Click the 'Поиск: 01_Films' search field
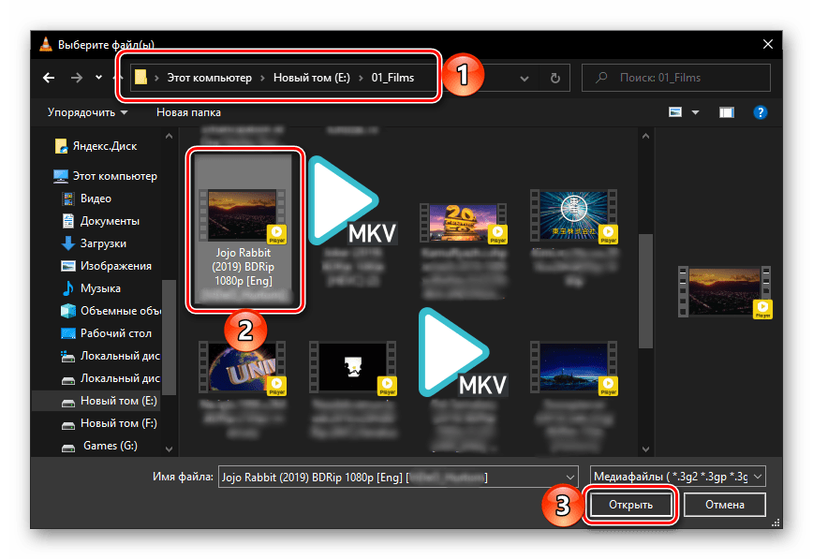Viewport: 813px width, 559px height. click(x=676, y=78)
